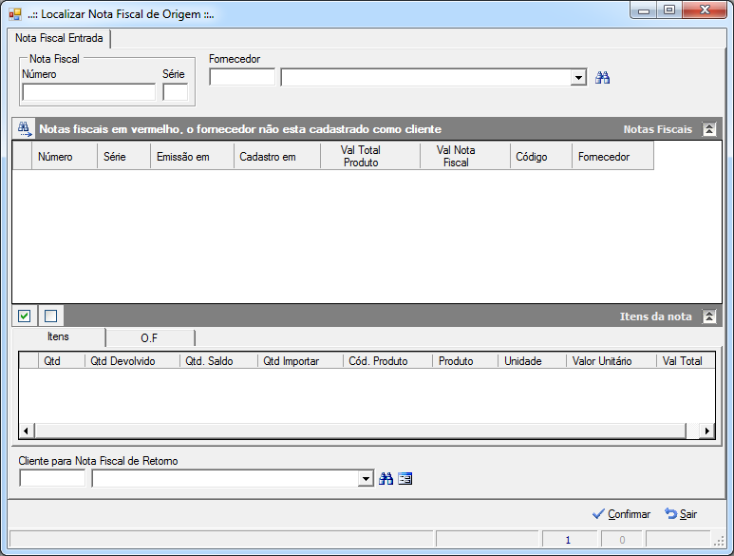Click the status bar cell showing 0
Image resolution: width=734 pixels, height=556 pixels.
[x=622, y=540]
